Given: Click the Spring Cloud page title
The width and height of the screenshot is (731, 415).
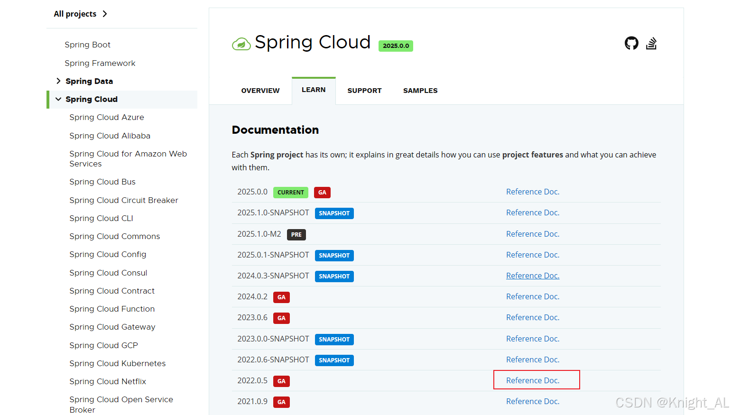Looking at the screenshot, I should coord(313,42).
